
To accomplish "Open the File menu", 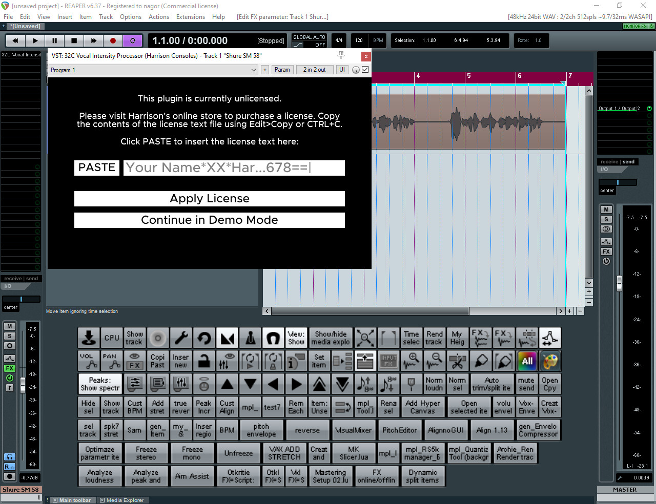I will 8,17.
